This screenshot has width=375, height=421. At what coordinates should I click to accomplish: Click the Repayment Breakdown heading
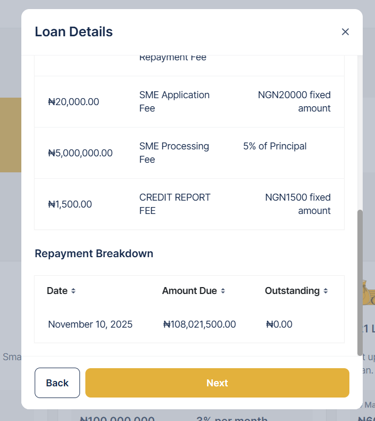94,253
